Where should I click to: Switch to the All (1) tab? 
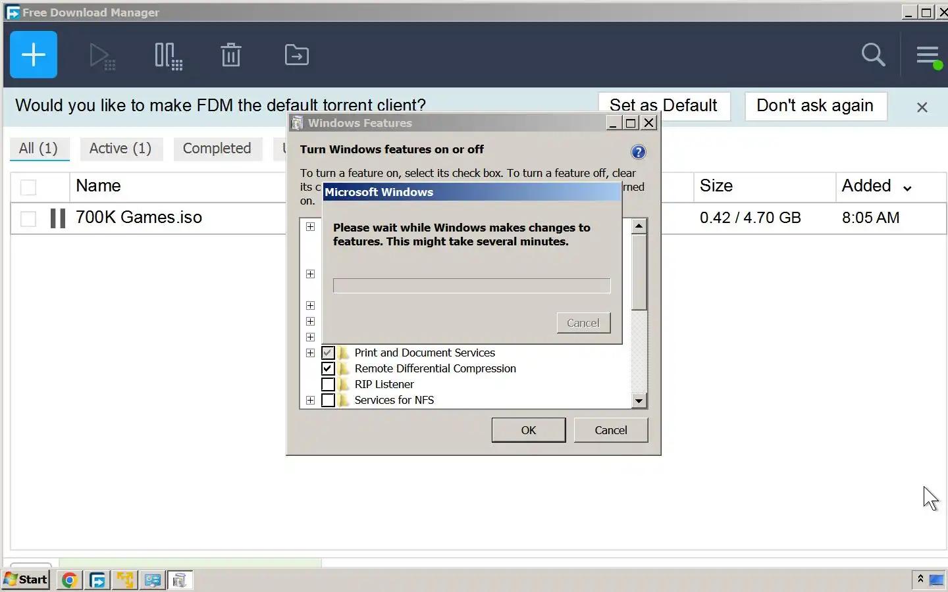tap(39, 149)
